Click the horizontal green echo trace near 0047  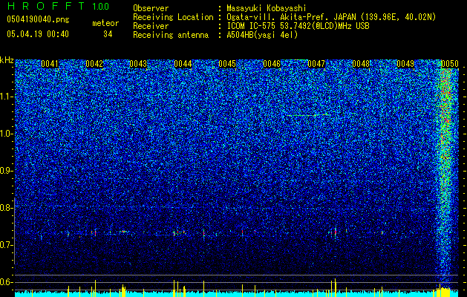point(308,115)
